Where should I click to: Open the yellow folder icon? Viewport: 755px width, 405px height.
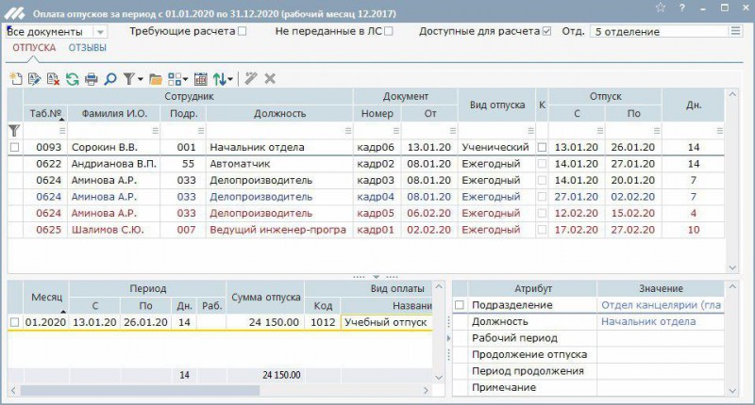[156, 79]
